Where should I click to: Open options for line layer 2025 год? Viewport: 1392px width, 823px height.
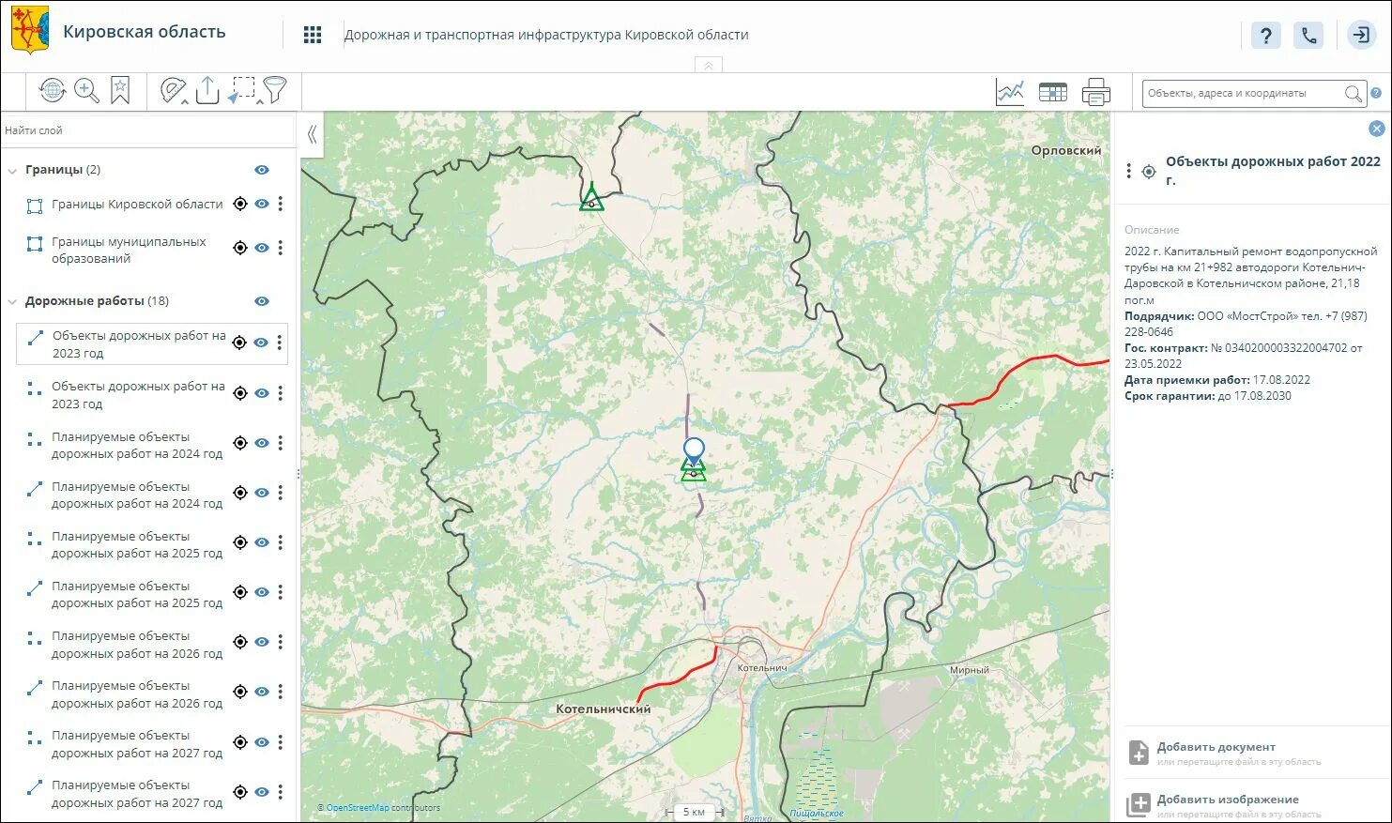[x=280, y=592]
